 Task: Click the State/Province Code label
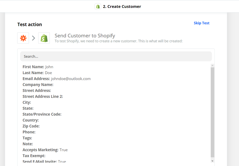pos(42,114)
